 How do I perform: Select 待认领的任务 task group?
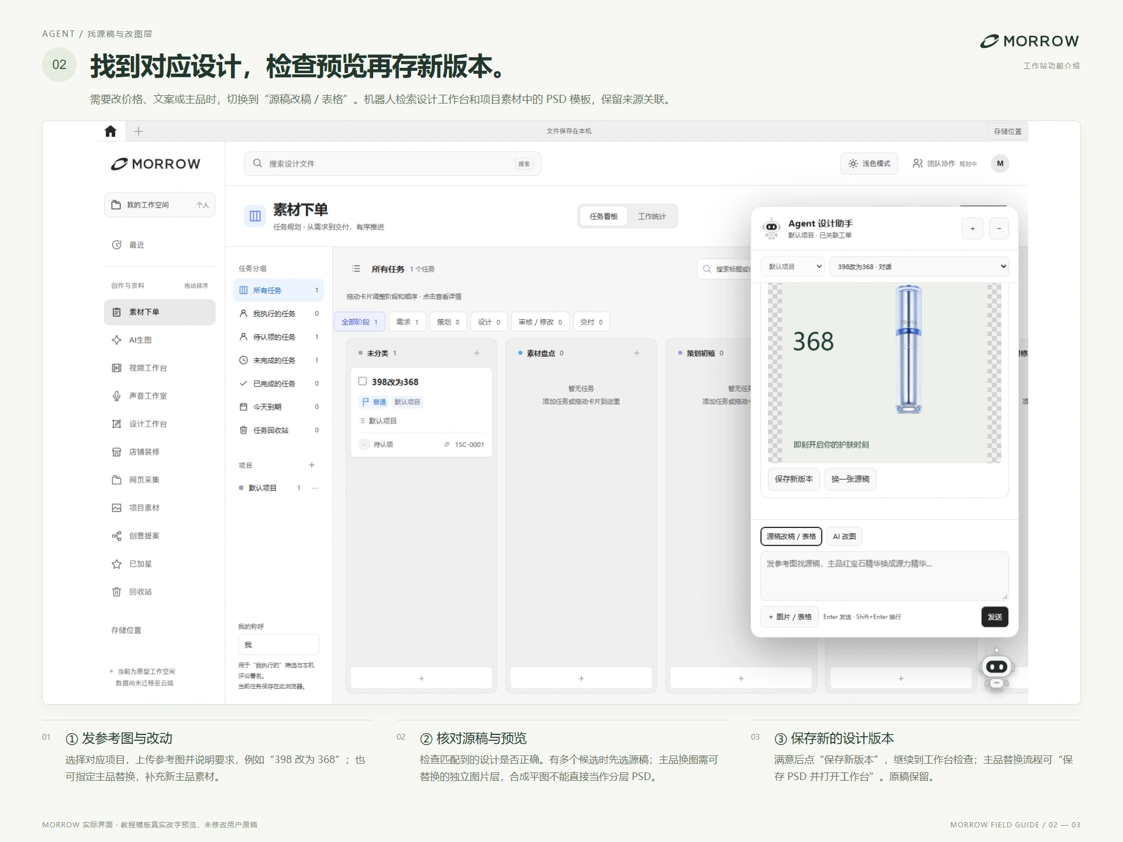click(x=279, y=337)
